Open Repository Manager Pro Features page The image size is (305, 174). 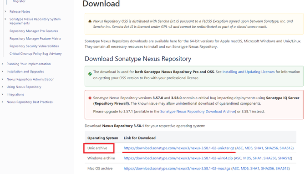tap(34, 31)
